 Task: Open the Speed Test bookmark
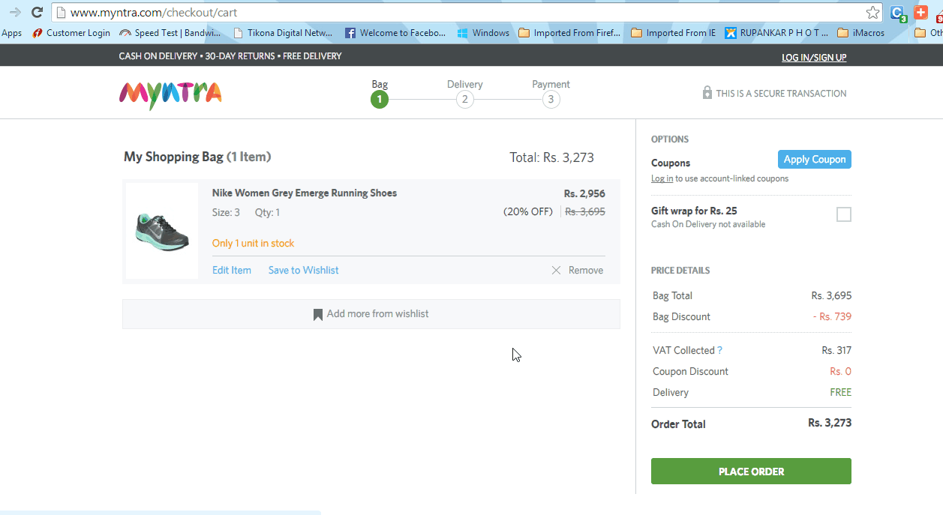(170, 33)
